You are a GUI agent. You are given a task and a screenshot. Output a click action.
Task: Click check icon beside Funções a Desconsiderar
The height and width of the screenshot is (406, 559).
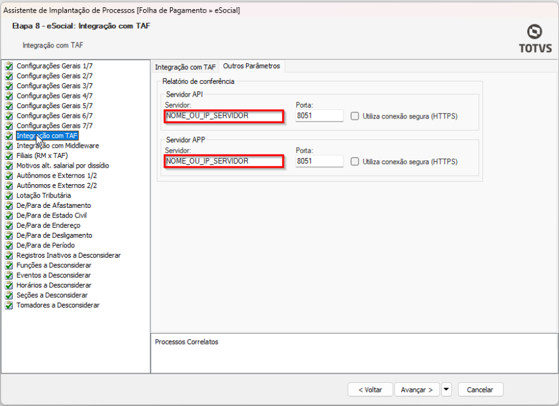pyautogui.click(x=9, y=265)
